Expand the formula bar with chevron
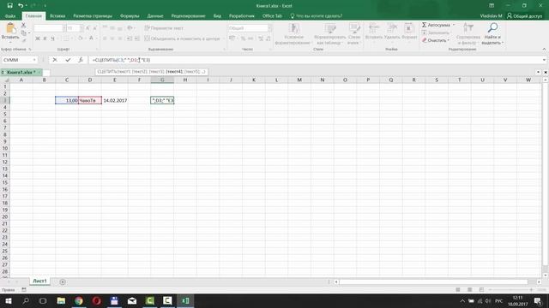The image size is (549, 308). (544, 60)
